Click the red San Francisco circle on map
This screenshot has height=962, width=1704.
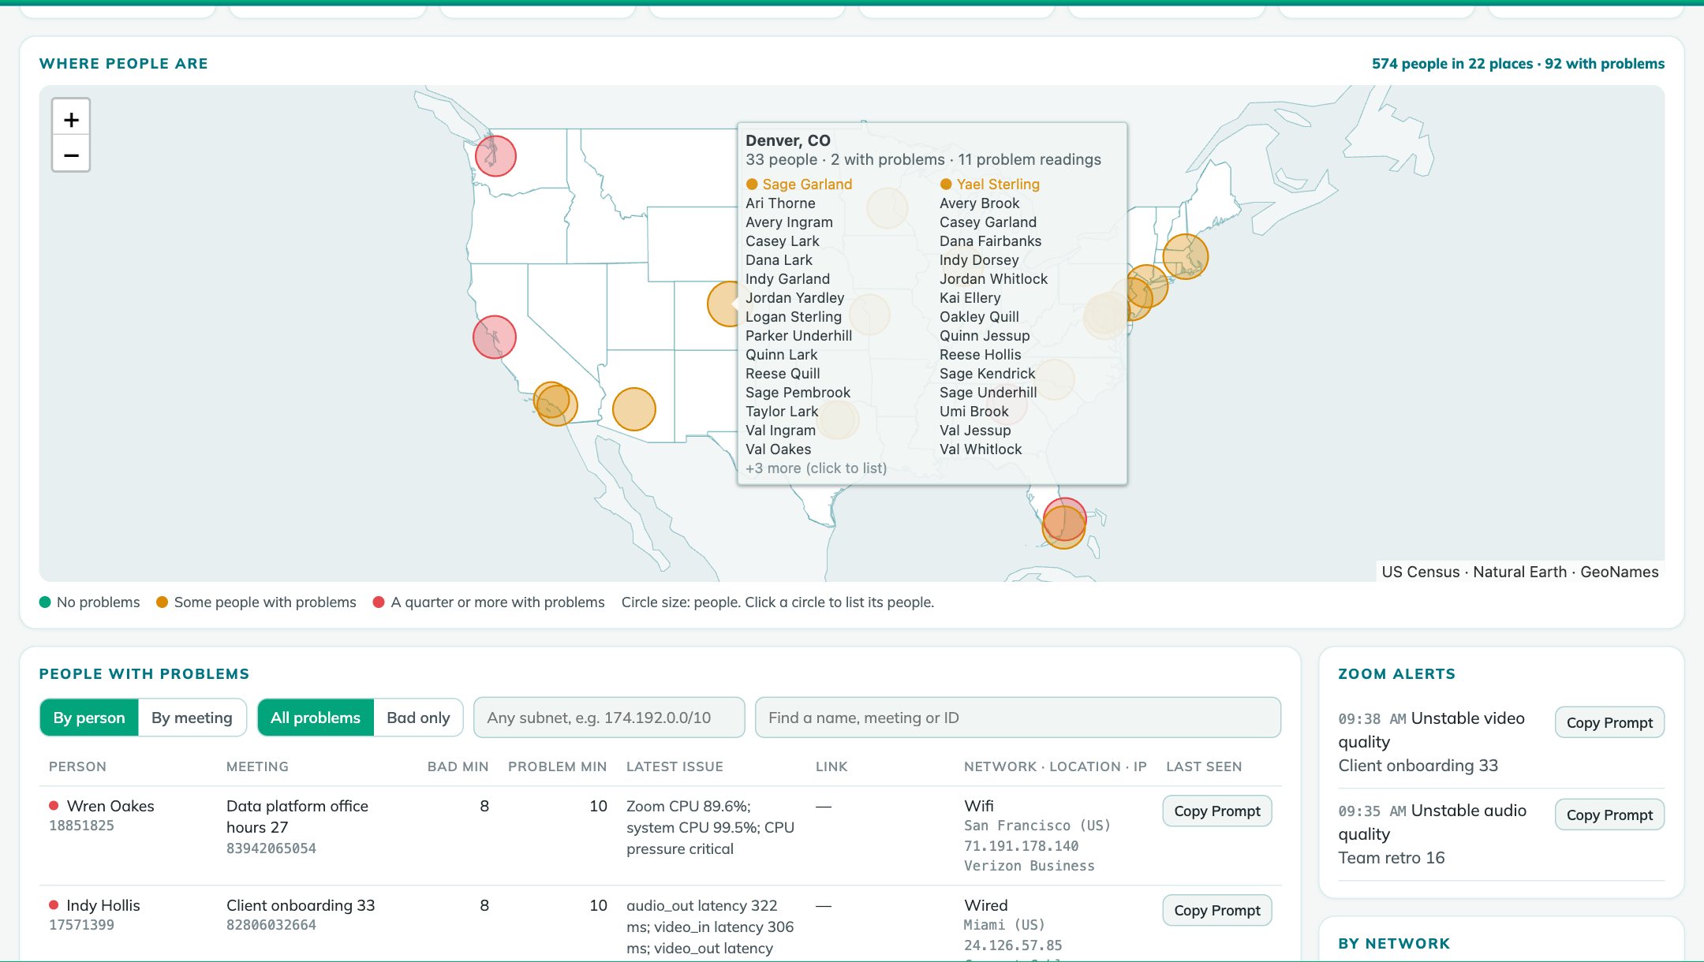(x=495, y=337)
